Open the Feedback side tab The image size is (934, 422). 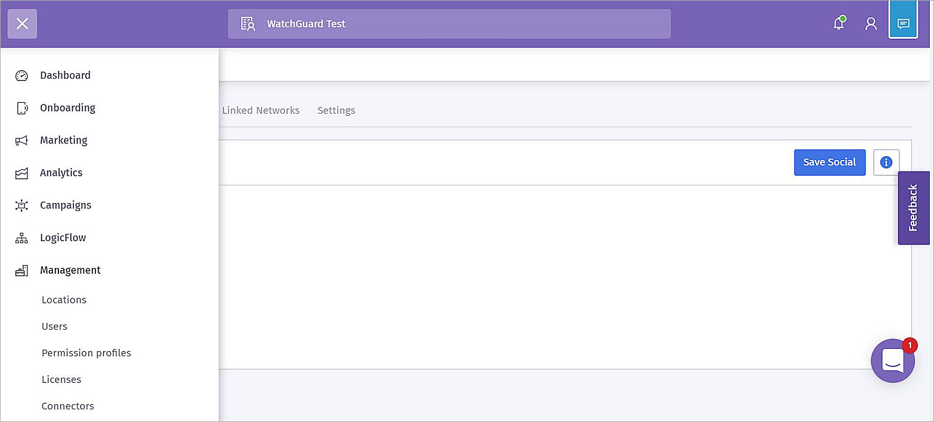913,208
